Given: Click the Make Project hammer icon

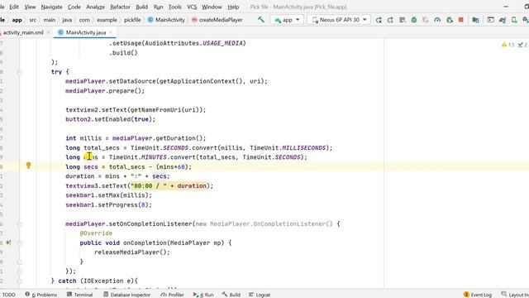Looking at the screenshot, I should [x=261, y=20].
